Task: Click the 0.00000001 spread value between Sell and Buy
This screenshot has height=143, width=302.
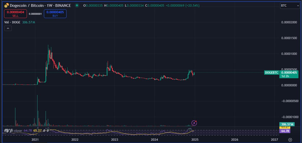Action: point(35,14)
